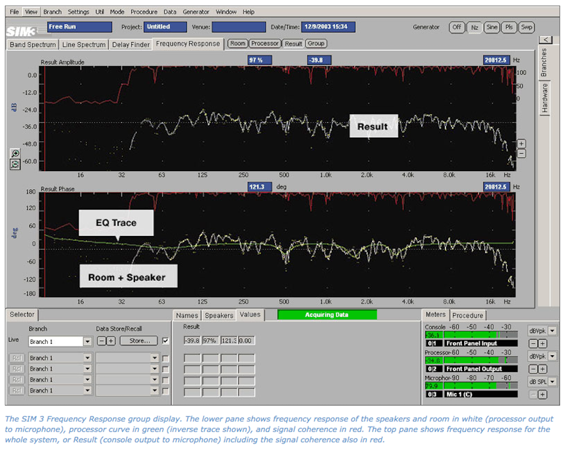The image size is (565, 450).
Task: Click the amplitude graph minus zoom button
Action: [521, 154]
